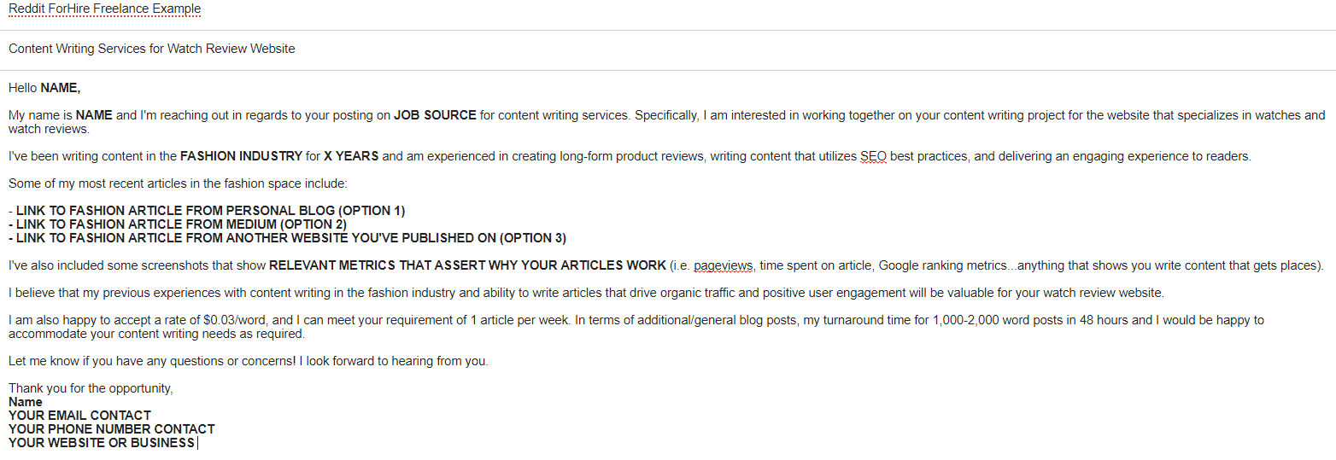Click the JOB SOURCE placeholder text

(435, 115)
